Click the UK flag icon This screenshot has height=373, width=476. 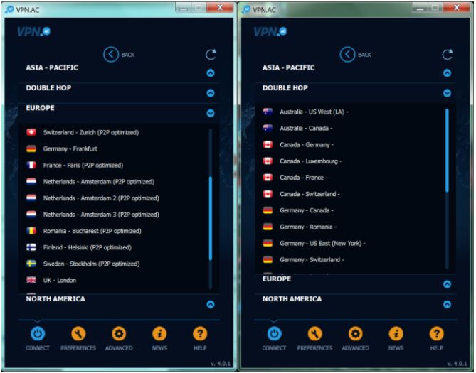31,280
